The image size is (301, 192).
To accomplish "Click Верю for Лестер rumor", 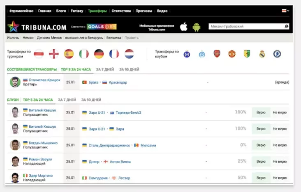I will [x=261, y=178].
